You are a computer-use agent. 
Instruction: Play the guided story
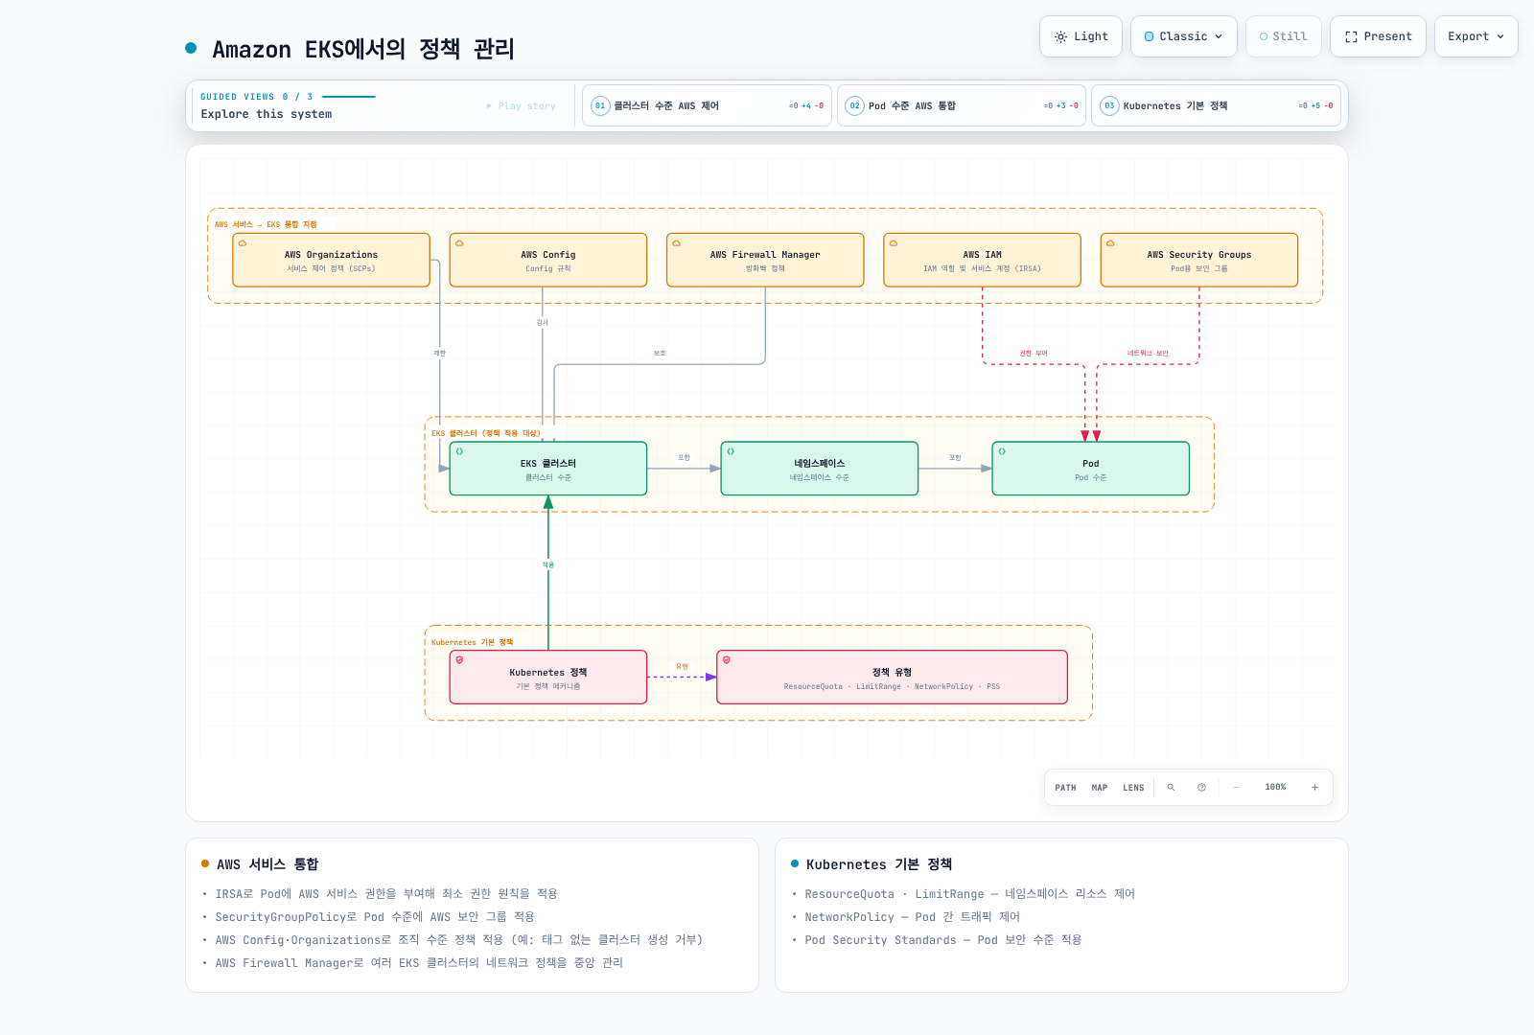click(x=522, y=106)
